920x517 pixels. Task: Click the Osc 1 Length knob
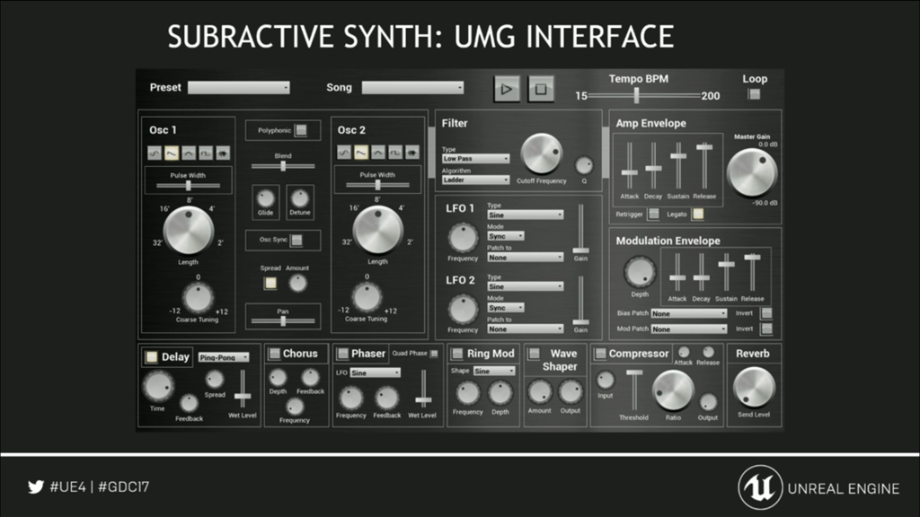click(x=189, y=231)
